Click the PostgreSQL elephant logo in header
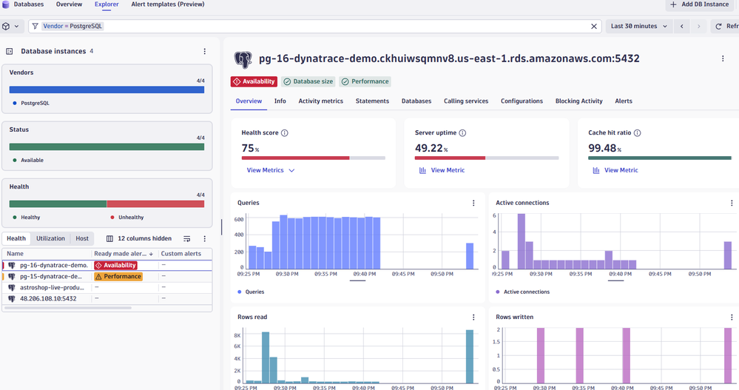 pyautogui.click(x=243, y=60)
